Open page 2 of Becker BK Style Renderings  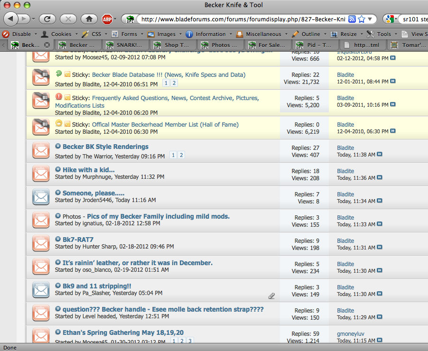(x=181, y=155)
